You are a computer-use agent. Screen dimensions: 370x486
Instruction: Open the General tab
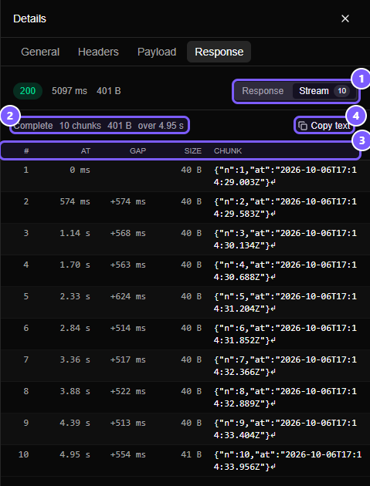click(x=40, y=52)
